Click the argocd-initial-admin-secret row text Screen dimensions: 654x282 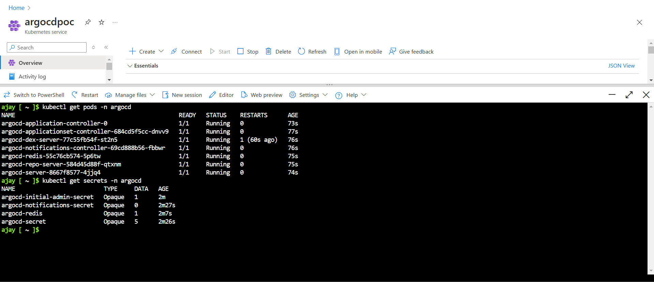coord(47,197)
